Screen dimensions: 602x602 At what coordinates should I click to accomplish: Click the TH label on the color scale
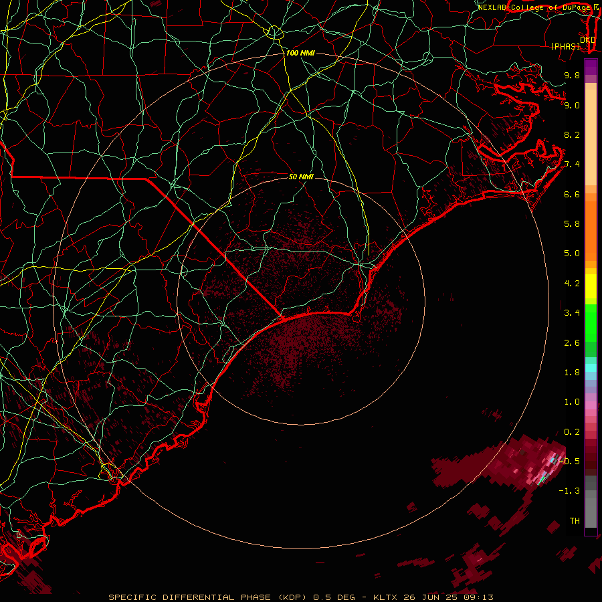pos(575,521)
